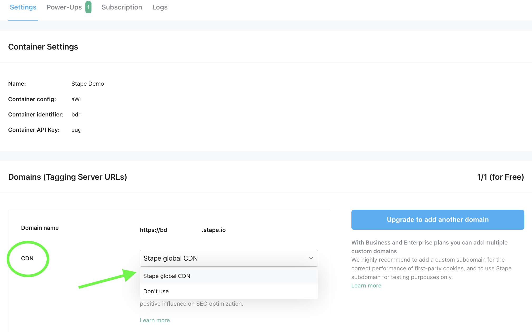Click the Domain name label
This screenshot has height=332, width=532.
[40, 228]
